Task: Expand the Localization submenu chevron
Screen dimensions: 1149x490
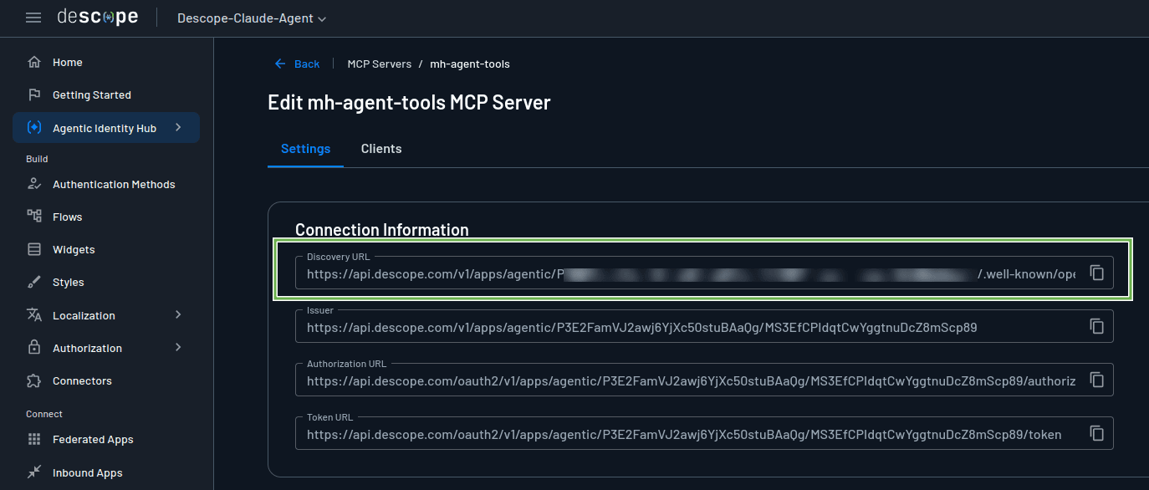Action: tap(178, 315)
